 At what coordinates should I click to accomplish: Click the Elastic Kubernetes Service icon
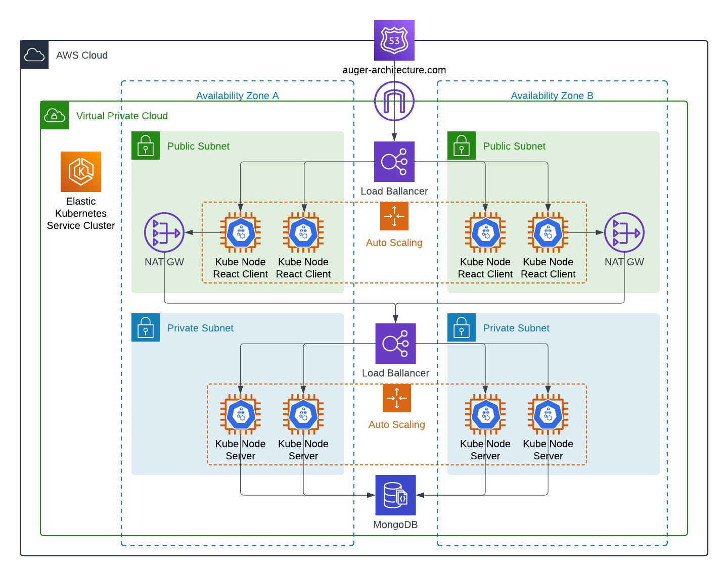pos(81,172)
